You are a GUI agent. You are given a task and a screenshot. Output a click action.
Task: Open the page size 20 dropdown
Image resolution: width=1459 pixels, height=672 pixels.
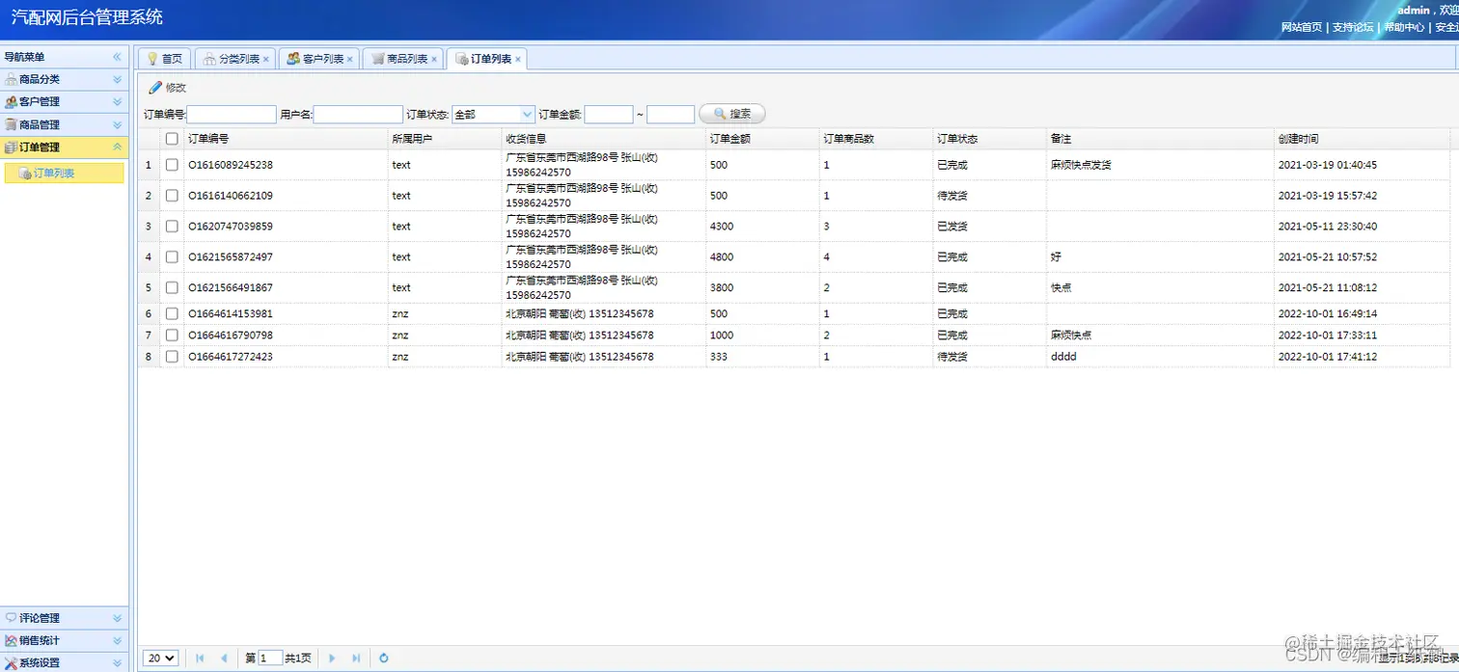(161, 659)
